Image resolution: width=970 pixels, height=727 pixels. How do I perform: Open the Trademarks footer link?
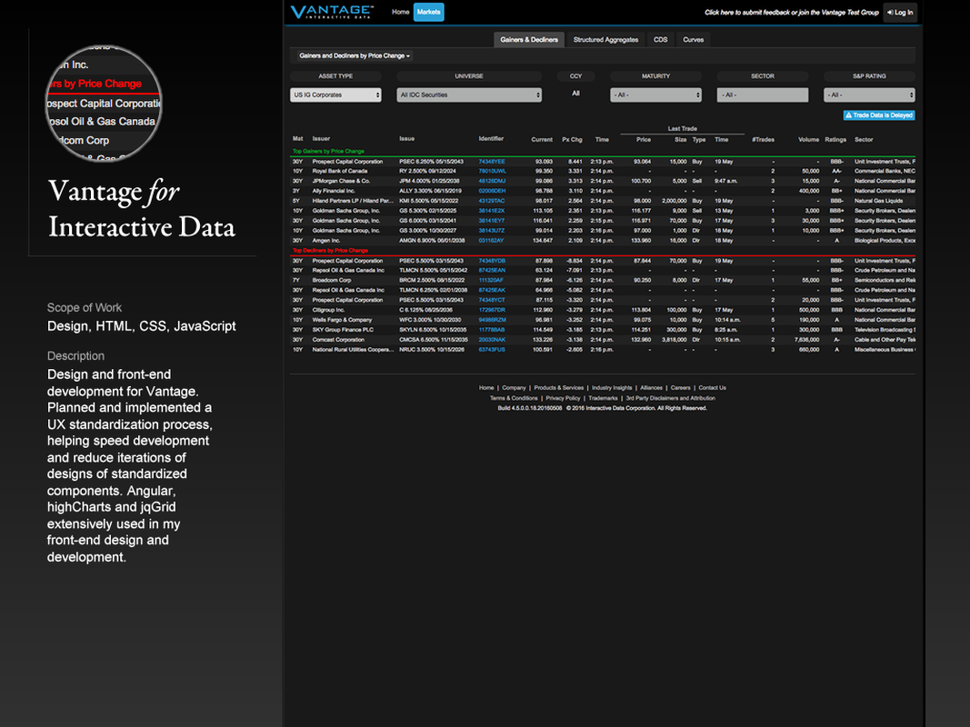(x=603, y=398)
